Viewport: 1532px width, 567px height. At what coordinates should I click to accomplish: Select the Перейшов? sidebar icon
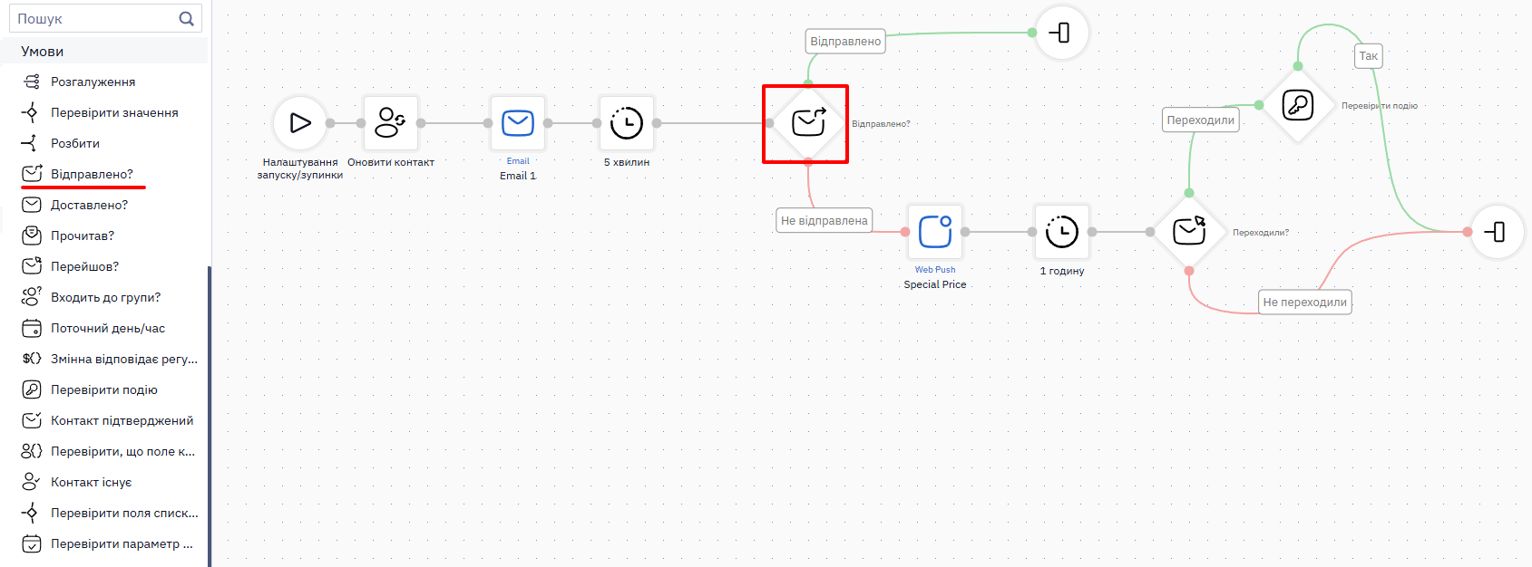click(32, 266)
